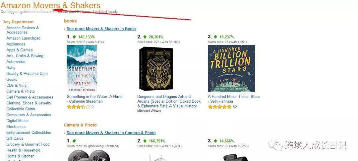Viewport: 358px width, 161px height.
Task: Go to Beauty & Personal Care department
Action: coord(27,74)
